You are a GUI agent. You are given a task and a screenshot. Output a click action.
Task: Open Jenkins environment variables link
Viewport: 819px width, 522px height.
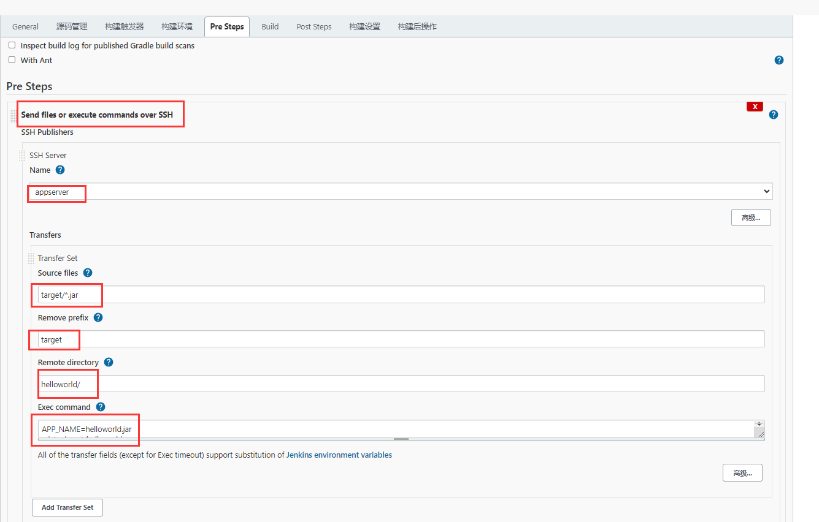click(x=339, y=455)
